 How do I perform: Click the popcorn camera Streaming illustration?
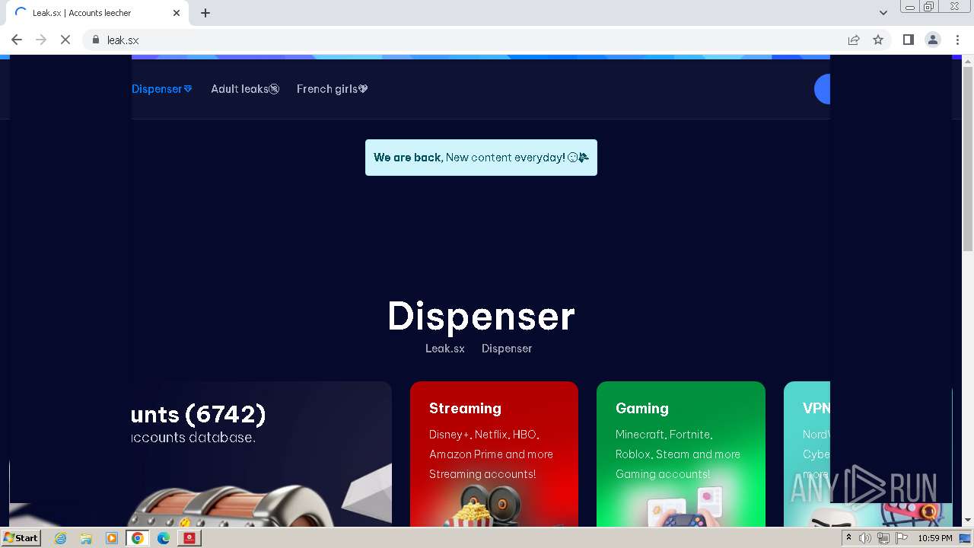tap(483, 506)
